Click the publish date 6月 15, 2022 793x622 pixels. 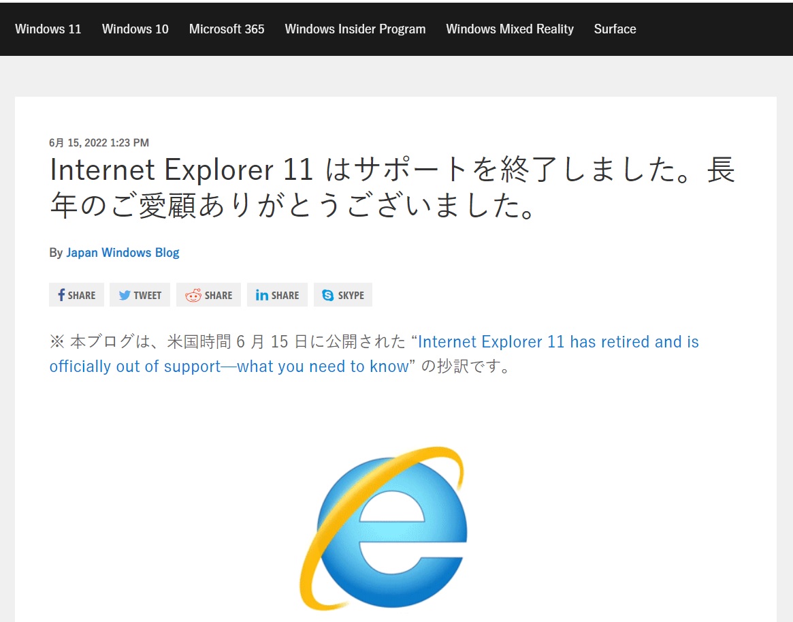(x=99, y=142)
